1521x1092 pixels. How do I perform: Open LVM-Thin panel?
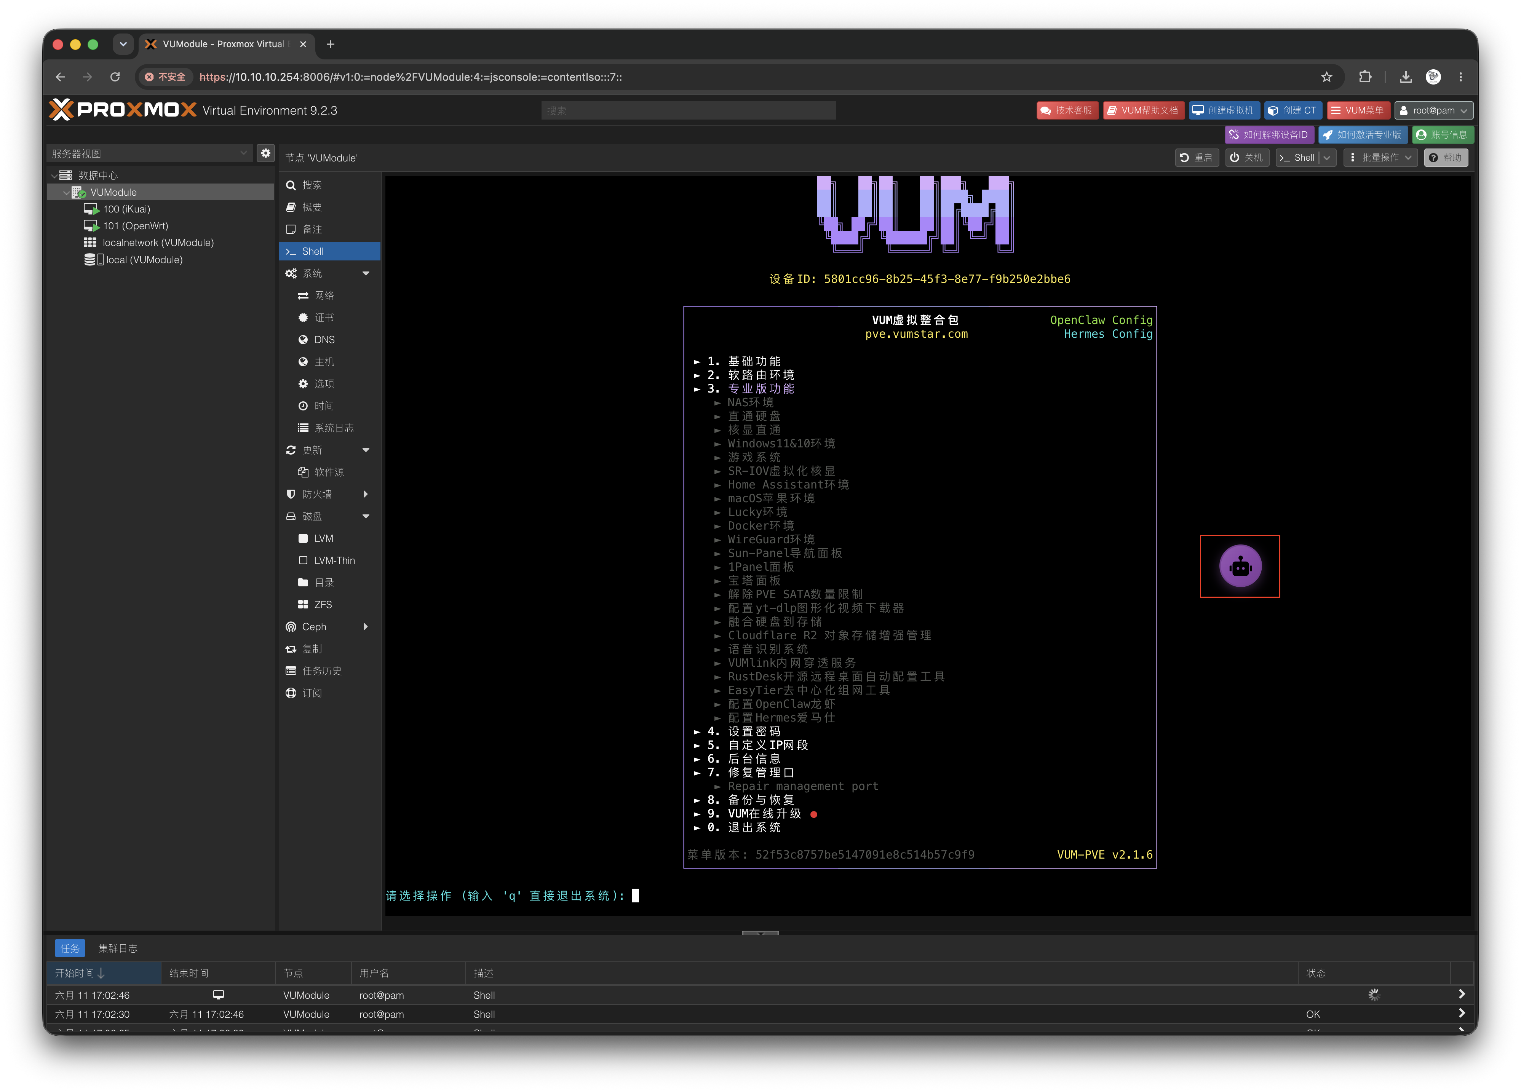click(329, 560)
